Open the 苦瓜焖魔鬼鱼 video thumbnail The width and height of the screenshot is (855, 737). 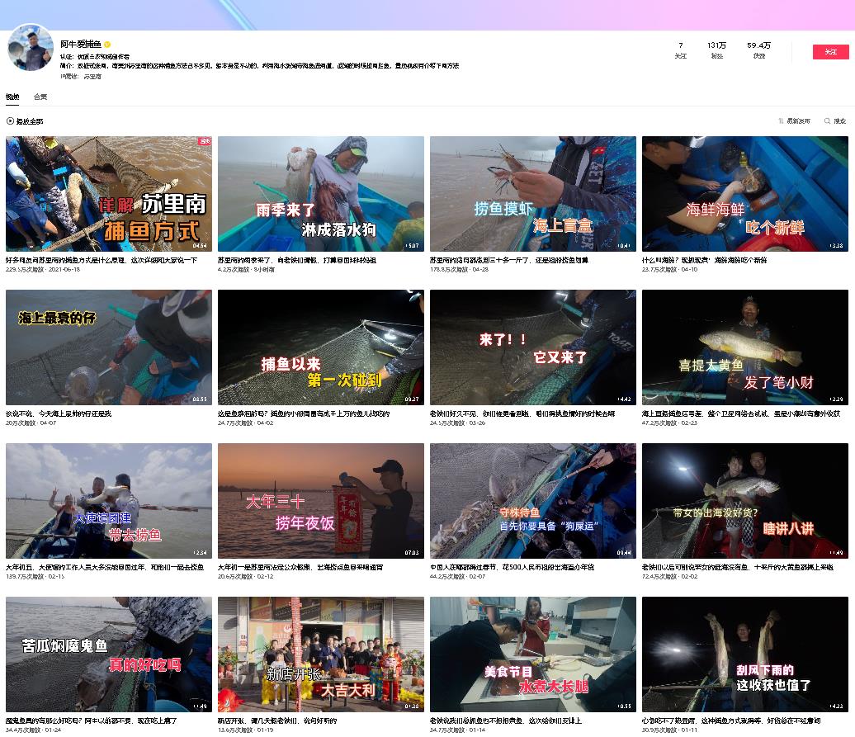point(109,654)
